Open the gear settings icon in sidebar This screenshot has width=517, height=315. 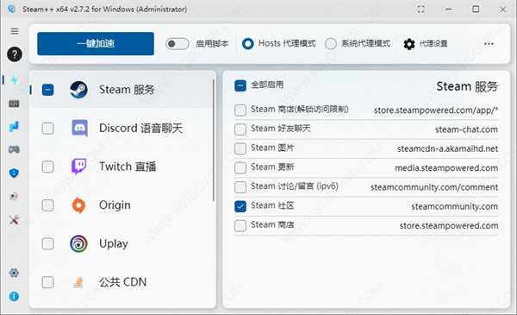pos(14,273)
